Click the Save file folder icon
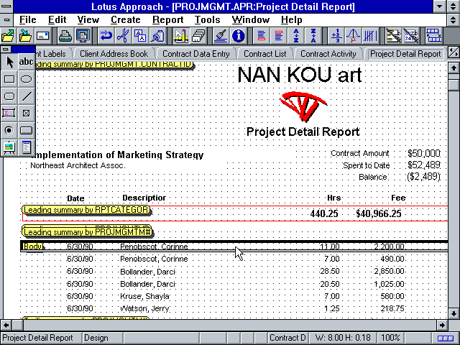This screenshot has height=345, width=460. (x=25, y=36)
